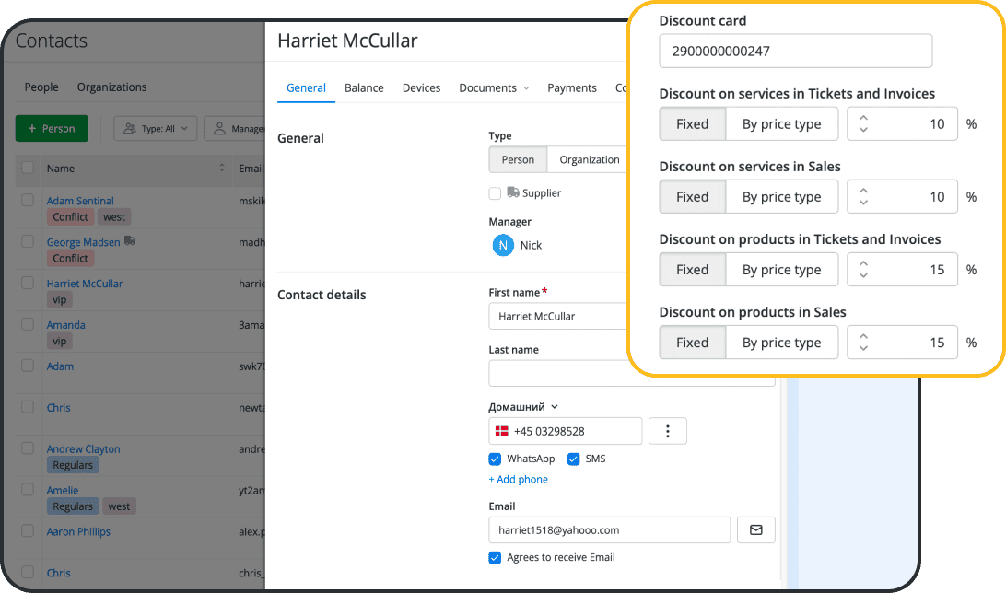Click the + Add phone link
The image size is (1006, 593).
point(518,480)
